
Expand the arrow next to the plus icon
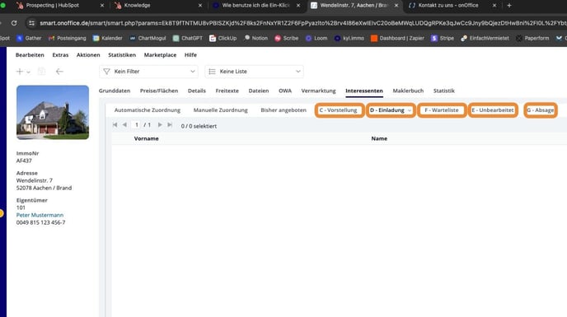(28, 72)
